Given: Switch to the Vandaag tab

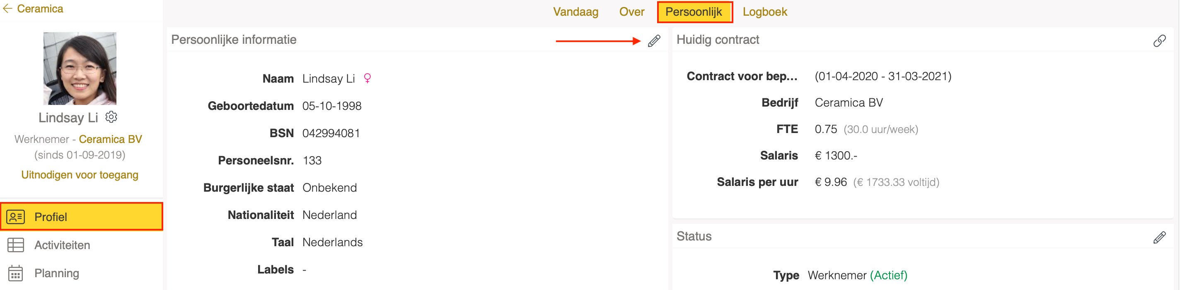Looking at the screenshot, I should (x=575, y=12).
